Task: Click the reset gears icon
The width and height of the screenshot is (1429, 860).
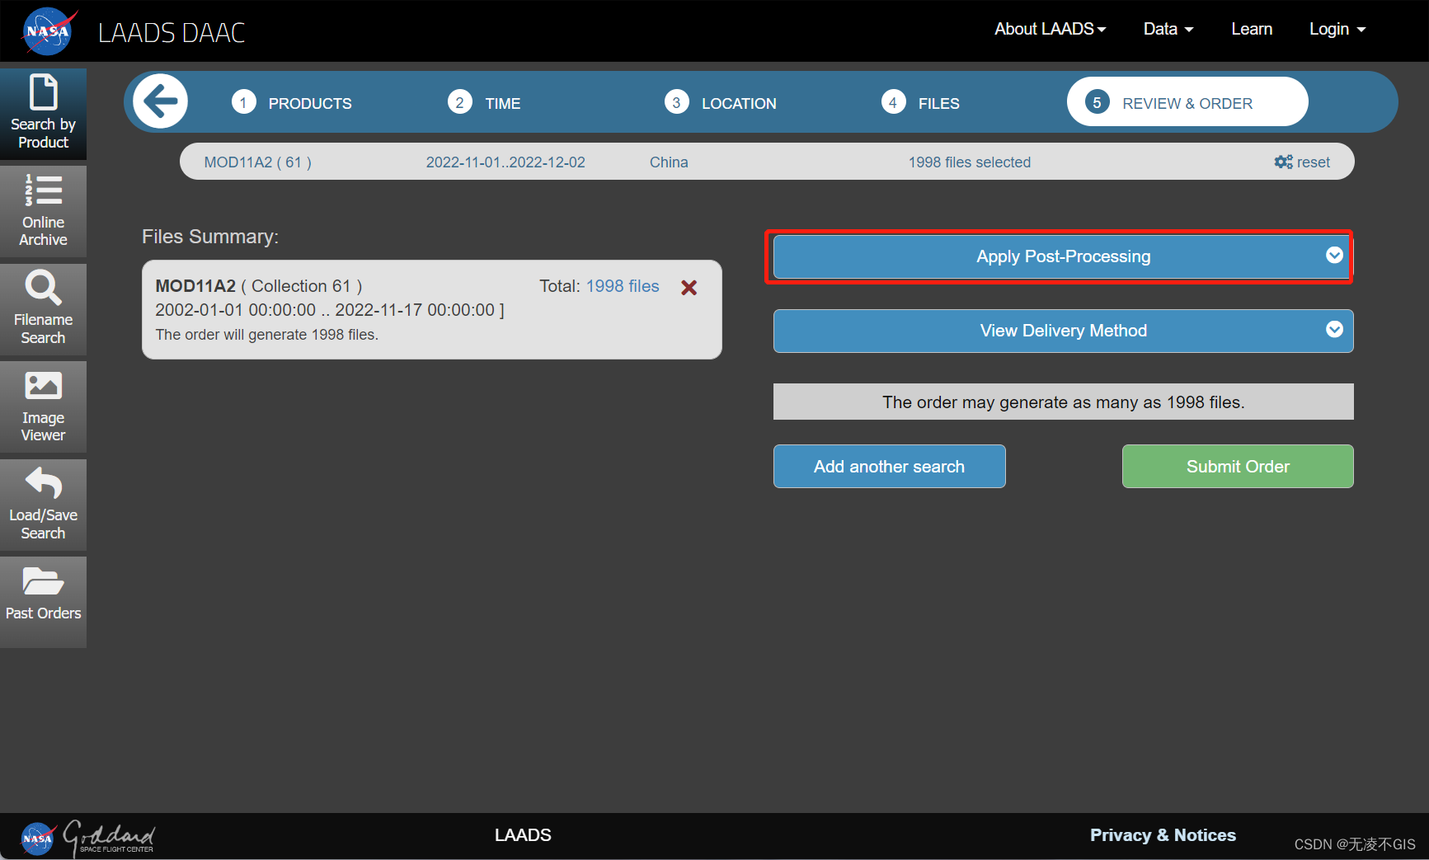Action: tap(1283, 162)
